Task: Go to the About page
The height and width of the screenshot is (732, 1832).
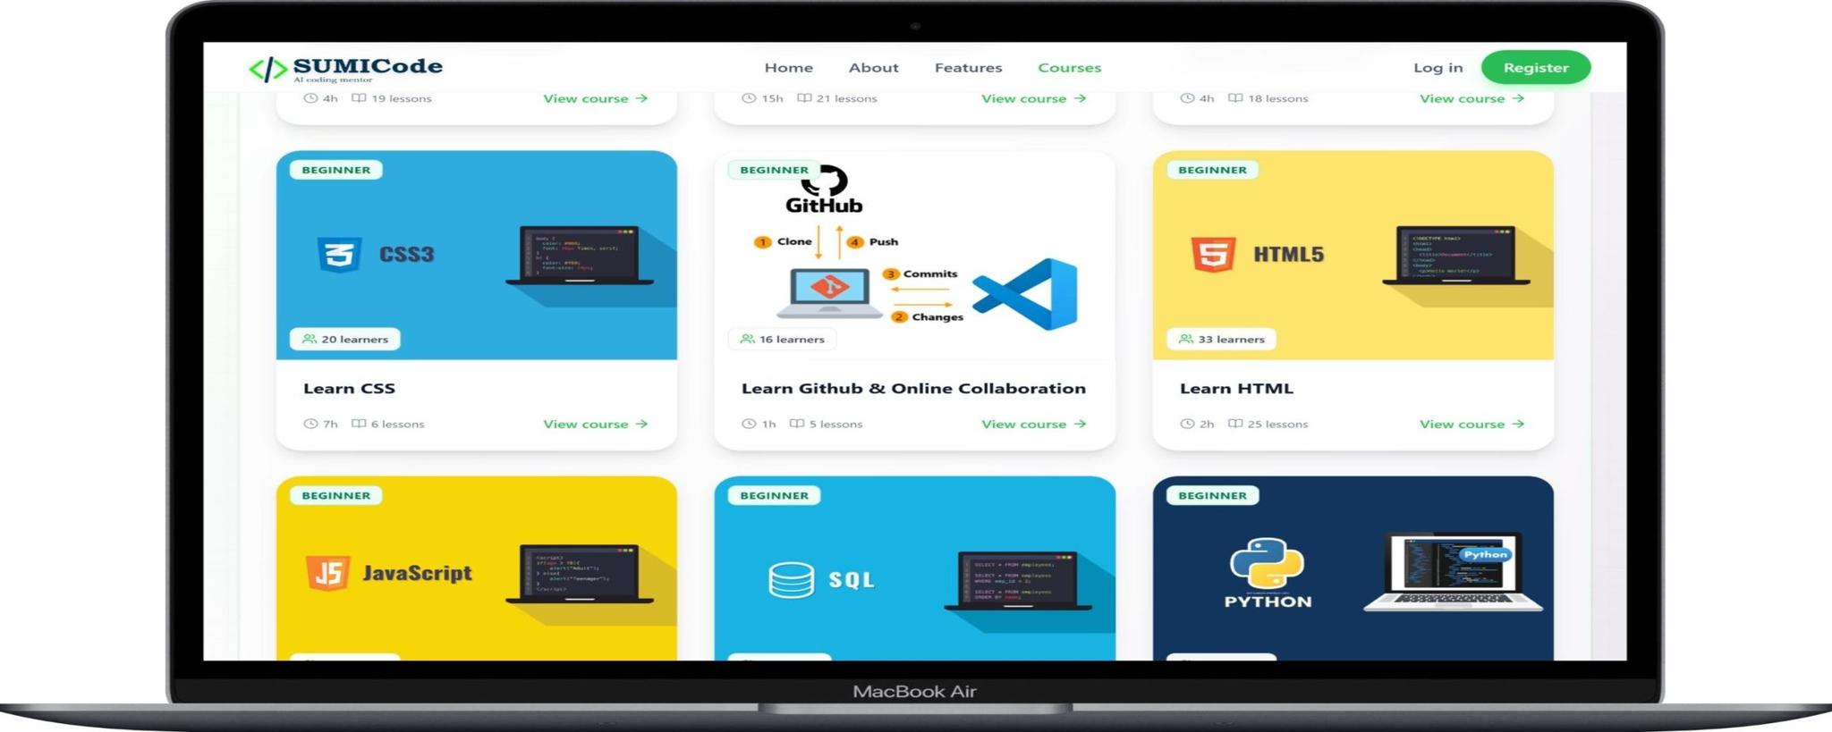Action: 873,68
